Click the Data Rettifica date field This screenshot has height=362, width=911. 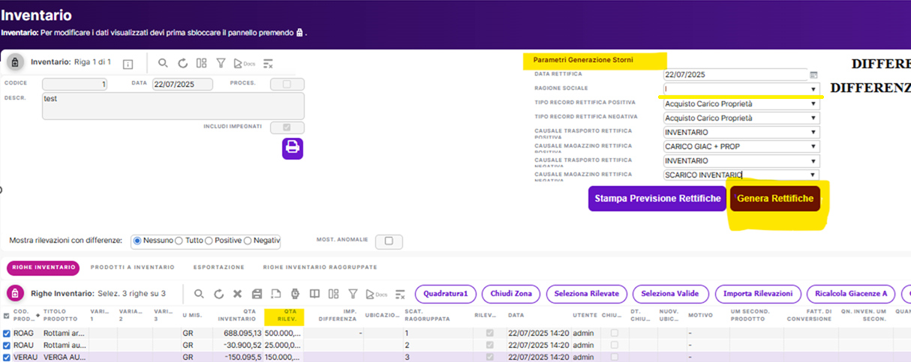coord(735,75)
